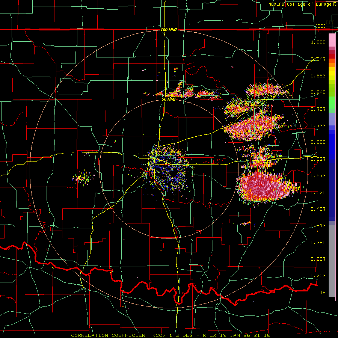338x338 pixels.
Task: Click the 50 NMI range ring label
Action: point(169,100)
